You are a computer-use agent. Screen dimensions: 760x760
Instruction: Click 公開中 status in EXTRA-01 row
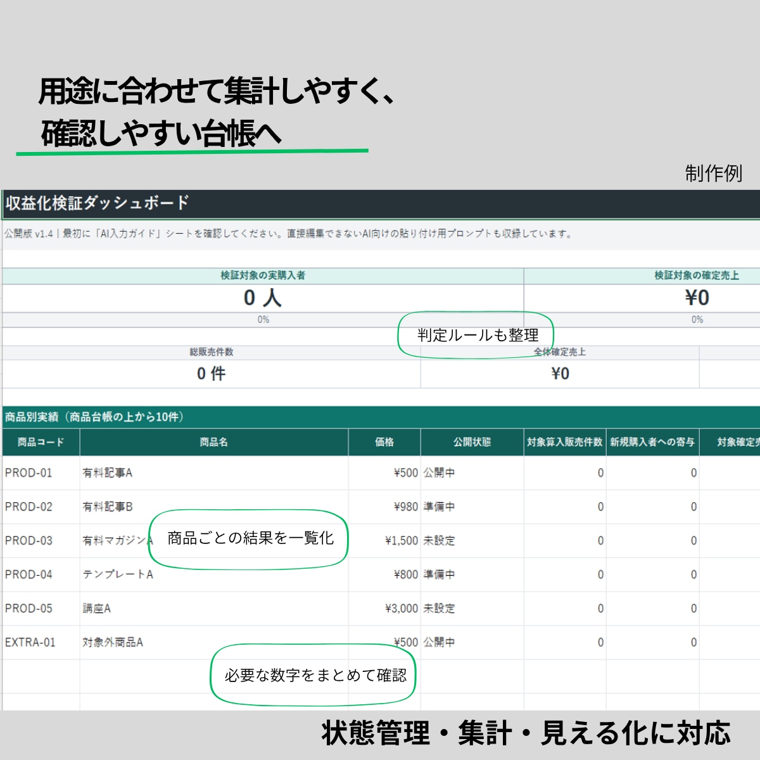tap(472, 642)
